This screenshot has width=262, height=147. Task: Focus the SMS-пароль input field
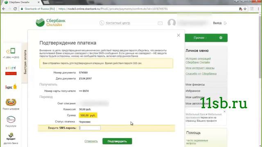point(90,128)
